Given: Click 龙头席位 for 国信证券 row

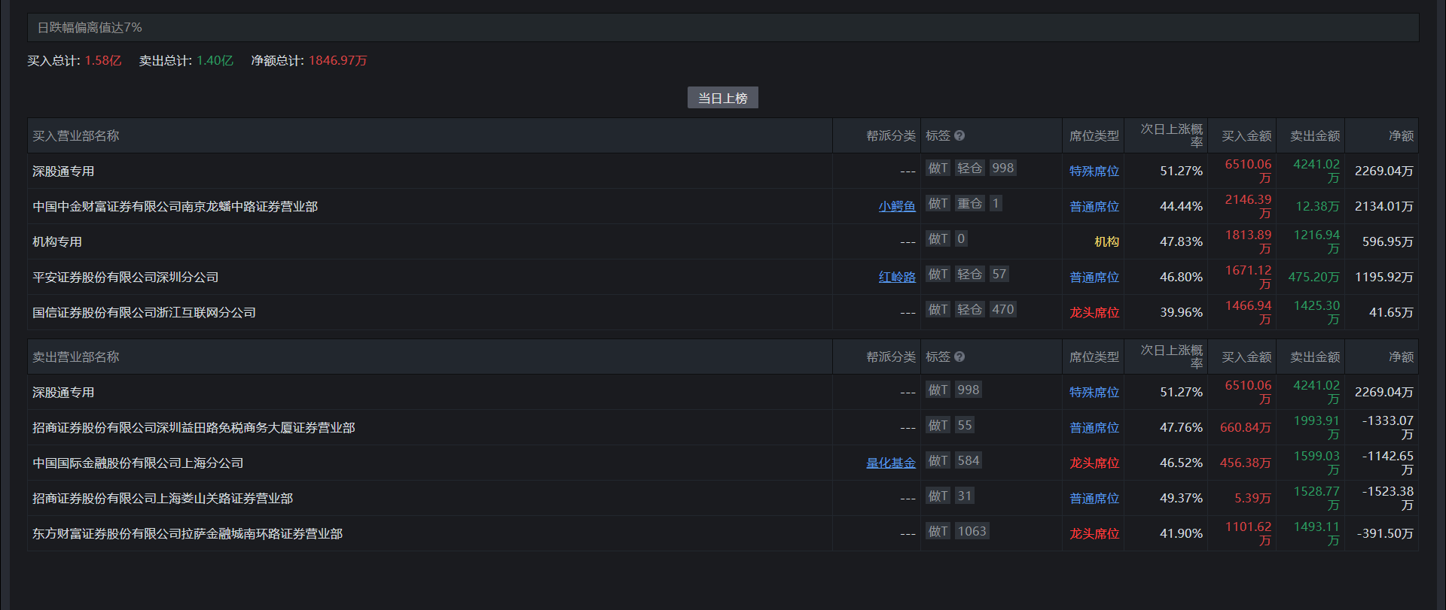Looking at the screenshot, I should tap(1094, 312).
